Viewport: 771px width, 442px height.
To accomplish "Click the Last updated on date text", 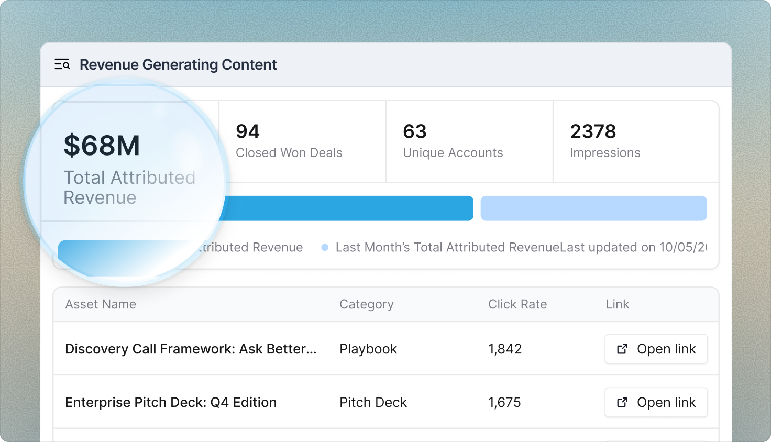I will [634, 247].
